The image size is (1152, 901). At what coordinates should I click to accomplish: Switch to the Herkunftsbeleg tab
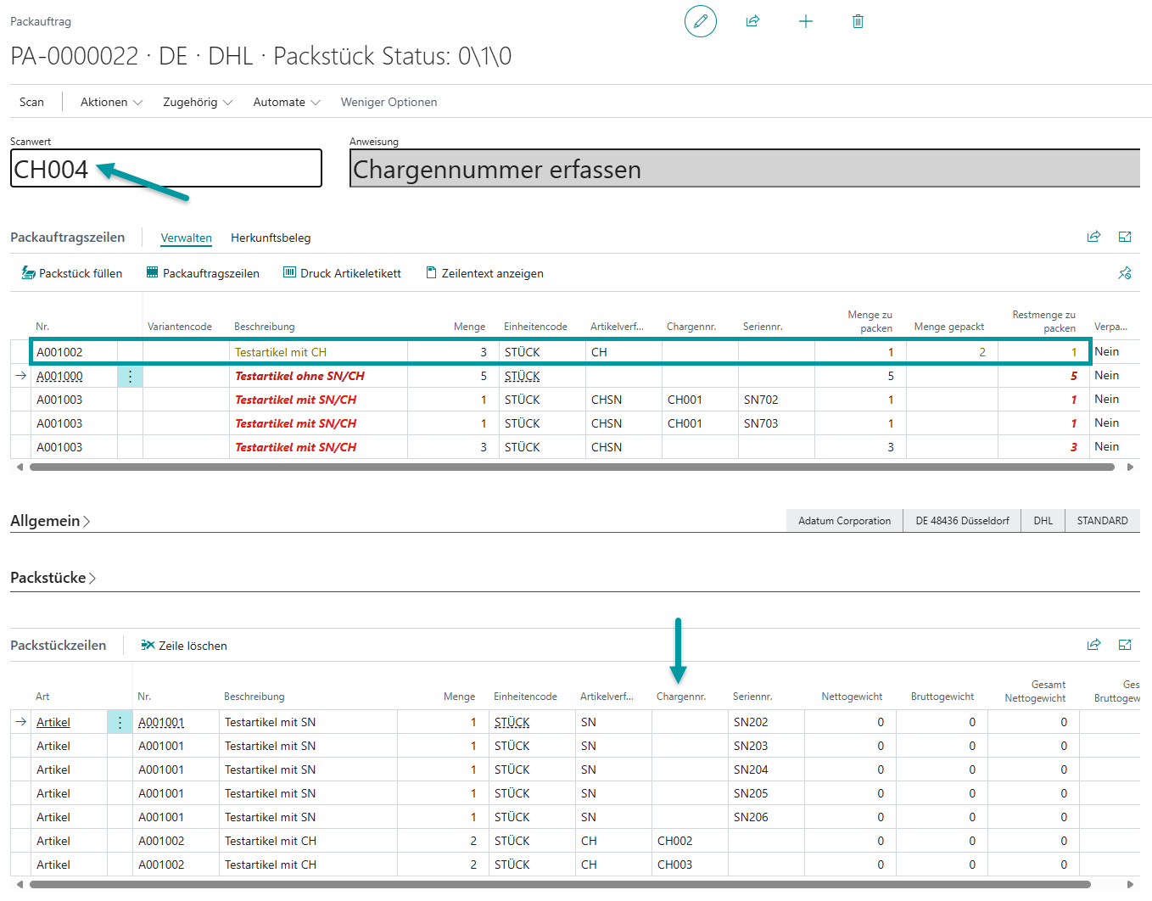pos(271,238)
